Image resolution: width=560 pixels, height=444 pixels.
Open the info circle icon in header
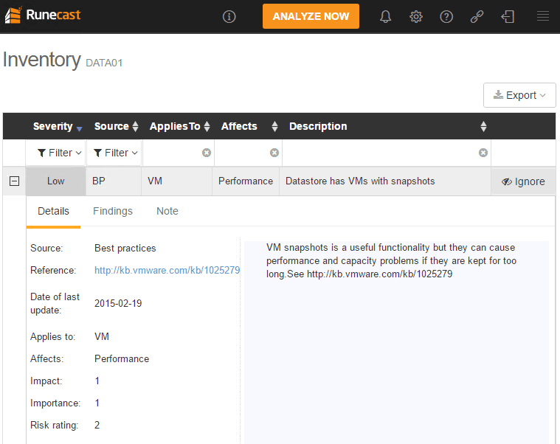(229, 16)
